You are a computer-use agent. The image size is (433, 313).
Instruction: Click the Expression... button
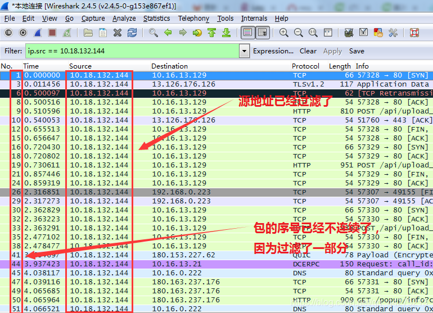pos(273,51)
